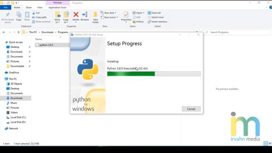Screen dimensions: 272x153
Task: Click History in the Open group
Action: (138, 22)
